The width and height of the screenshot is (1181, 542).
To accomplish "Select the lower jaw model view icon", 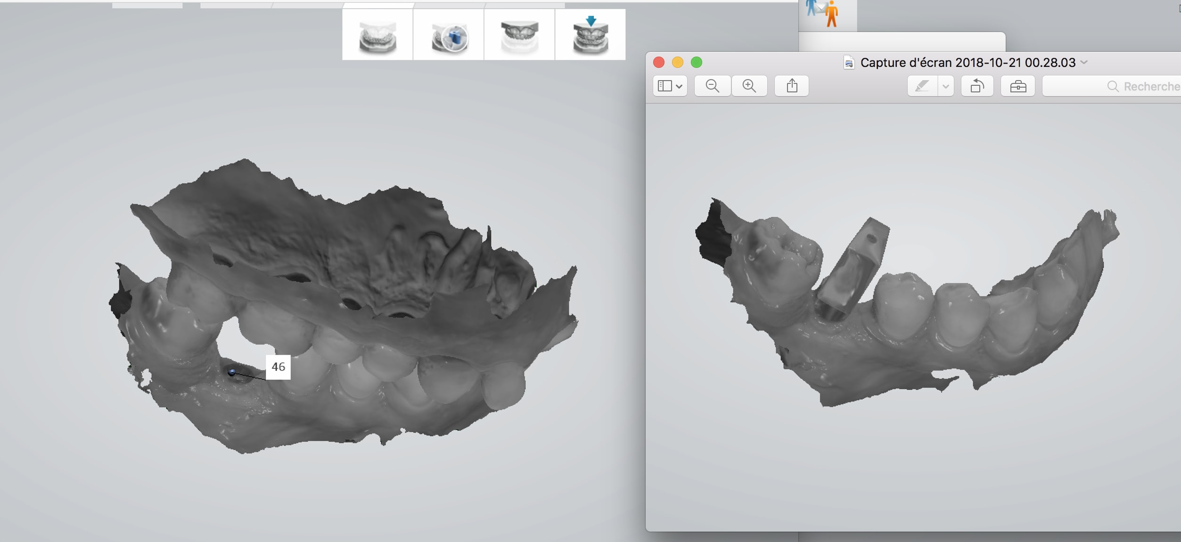I will [377, 36].
